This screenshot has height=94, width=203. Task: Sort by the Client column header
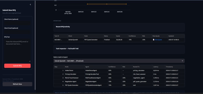click(x=76, y=36)
